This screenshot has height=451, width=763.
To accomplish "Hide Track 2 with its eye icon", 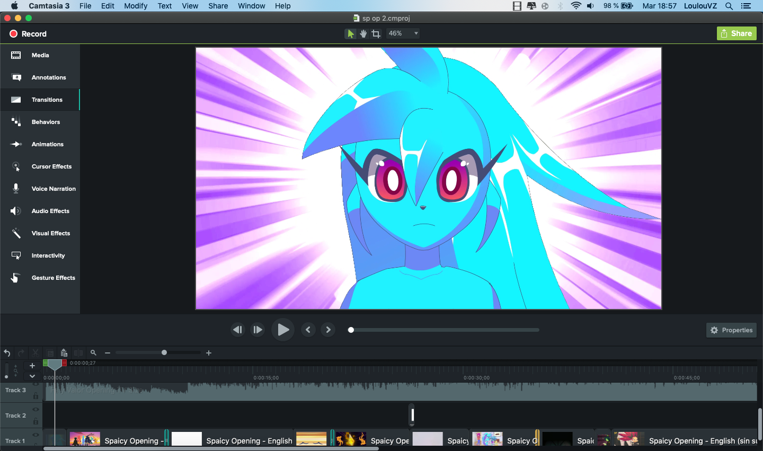I will pos(36,410).
